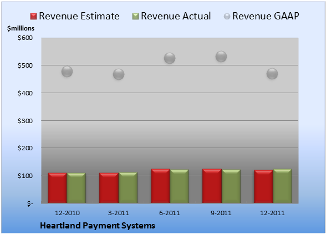Image resolution: width=326 pixels, height=234 pixels.
Task: Select the 12-2011 quarter label
Action: (x=272, y=213)
